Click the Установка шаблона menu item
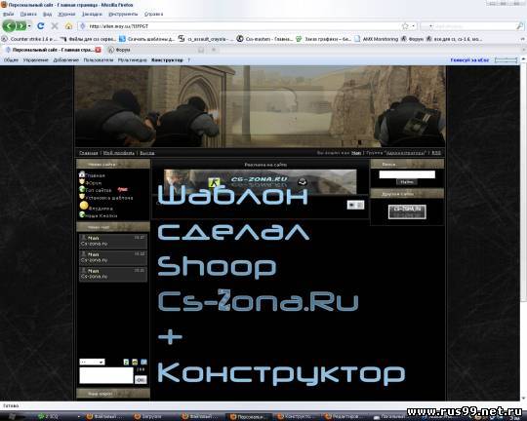 [x=109, y=198]
